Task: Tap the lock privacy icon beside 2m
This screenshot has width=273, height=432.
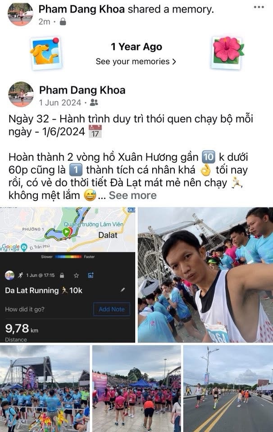Action: 63,22
